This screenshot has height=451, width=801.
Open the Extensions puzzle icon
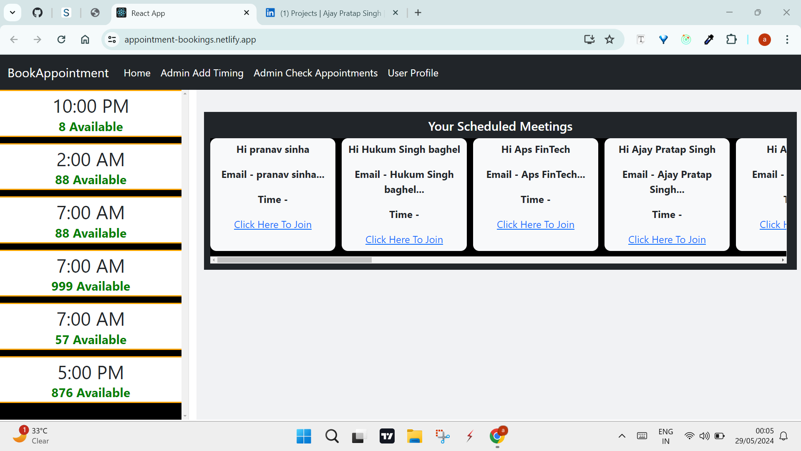(731, 40)
